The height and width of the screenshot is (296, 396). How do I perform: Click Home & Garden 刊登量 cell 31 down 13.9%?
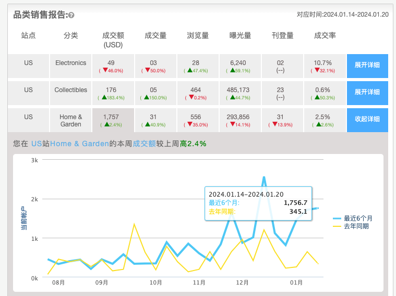(x=283, y=120)
